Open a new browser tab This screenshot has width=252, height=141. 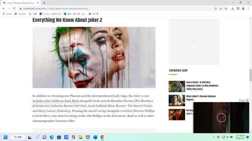pyautogui.click(x=44, y=2)
